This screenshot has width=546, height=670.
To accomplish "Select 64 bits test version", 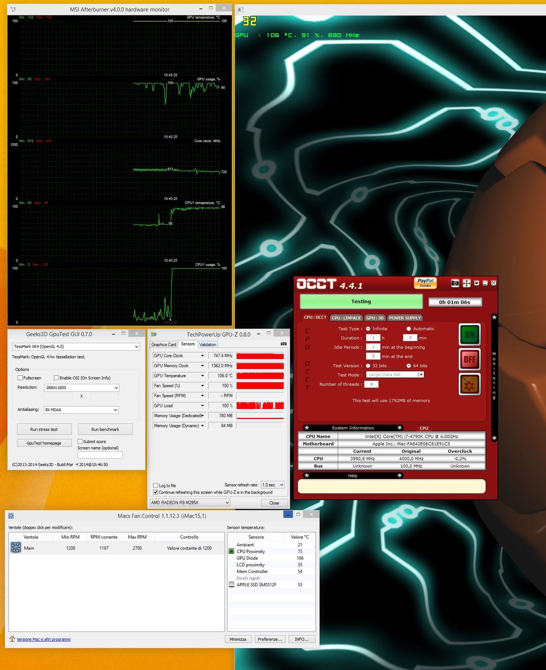I will tap(409, 366).
